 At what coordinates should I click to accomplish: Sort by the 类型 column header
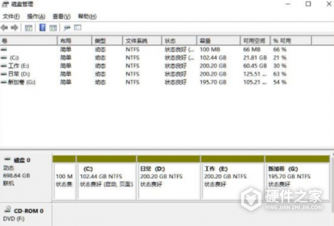107,41
